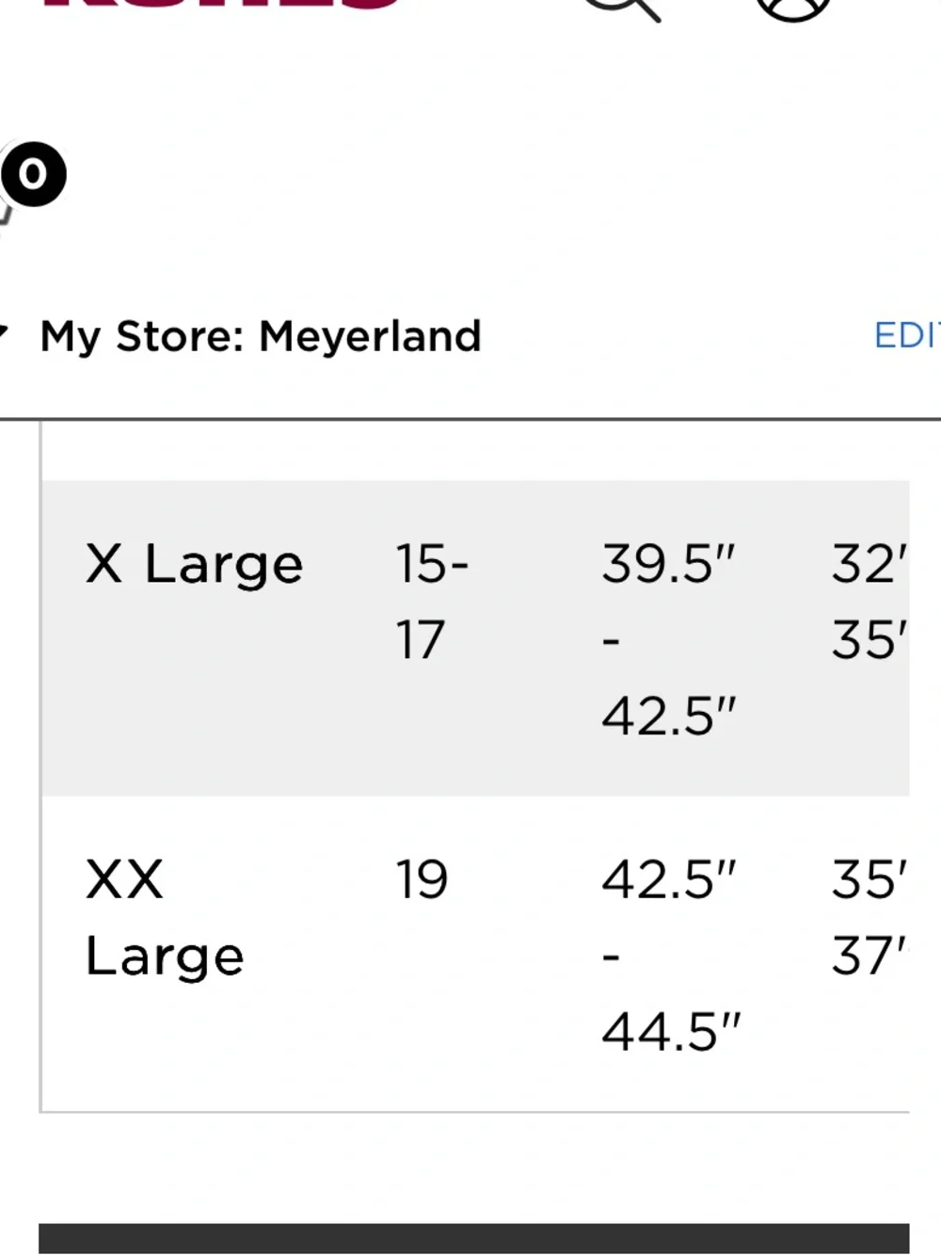941x1255 pixels.
Task: Click the blank row above X Large
Action: coord(475,452)
